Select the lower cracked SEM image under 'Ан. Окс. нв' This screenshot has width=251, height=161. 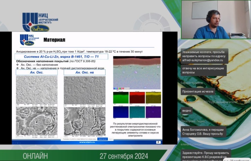(84, 121)
